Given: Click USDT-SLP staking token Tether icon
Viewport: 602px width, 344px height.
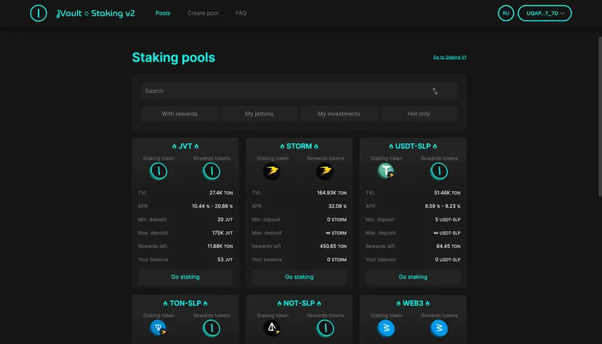Looking at the screenshot, I should pos(386,171).
